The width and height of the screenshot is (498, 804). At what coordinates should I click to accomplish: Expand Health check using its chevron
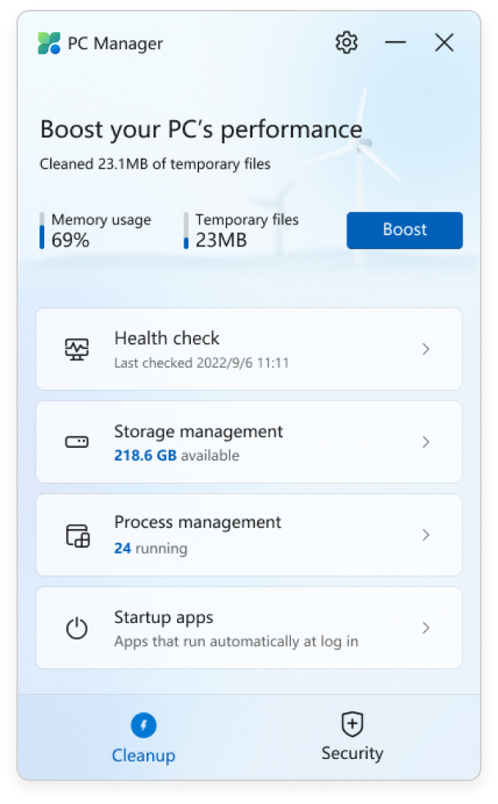point(426,349)
